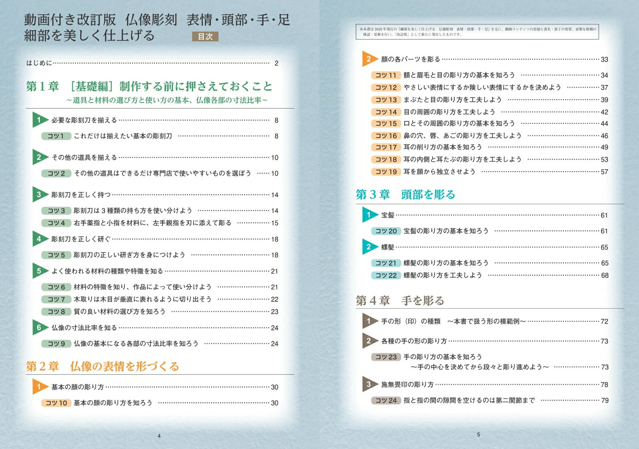Open コツ13 まぶたと目の彫り方を工夫しよう
The width and height of the screenshot is (639, 449).
coord(490,100)
